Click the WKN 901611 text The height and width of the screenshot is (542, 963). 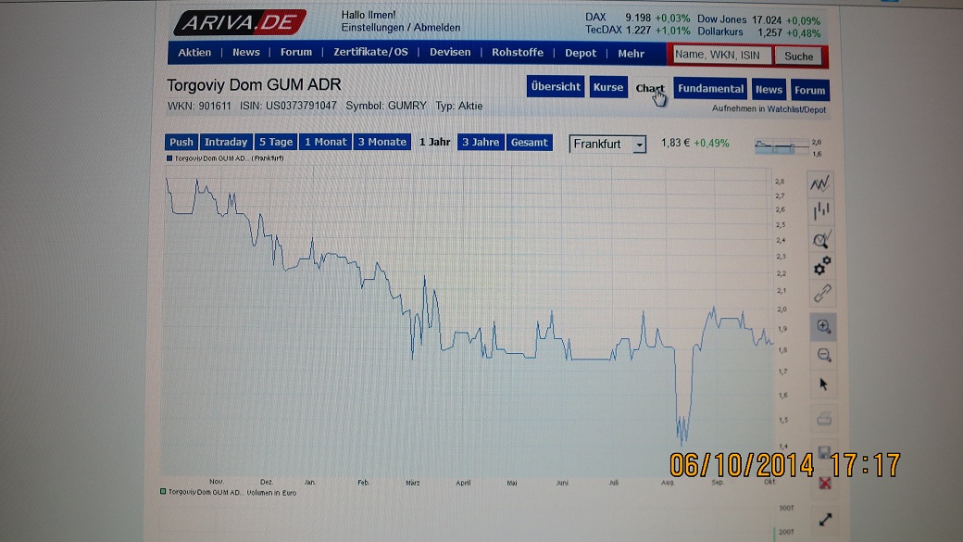coord(199,106)
